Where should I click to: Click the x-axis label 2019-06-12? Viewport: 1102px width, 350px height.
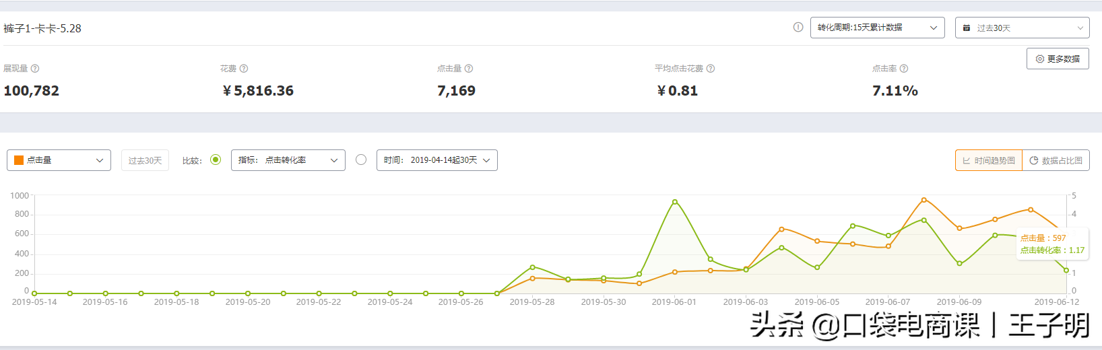[1057, 302]
